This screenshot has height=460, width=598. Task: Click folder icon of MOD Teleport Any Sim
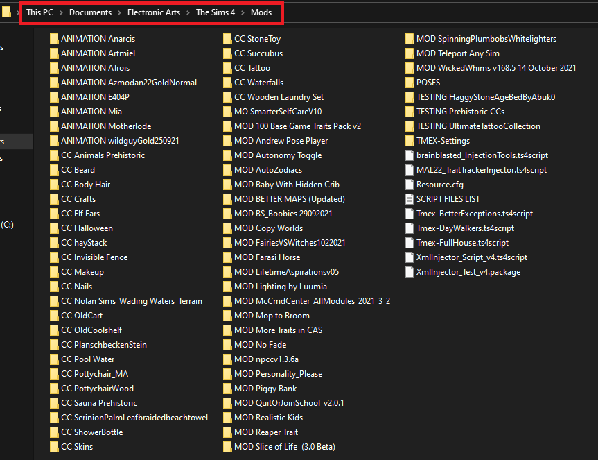(410, 54)
